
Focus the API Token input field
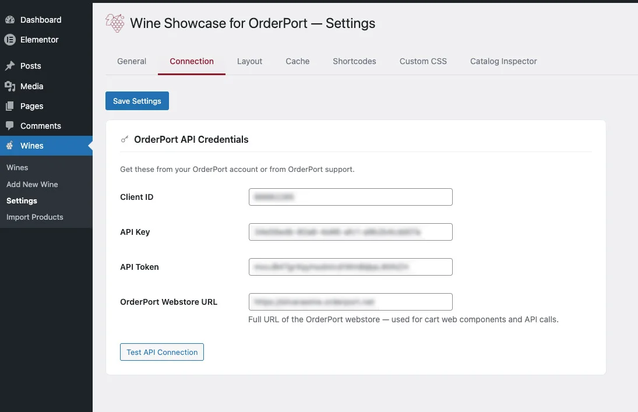(350, 267)
